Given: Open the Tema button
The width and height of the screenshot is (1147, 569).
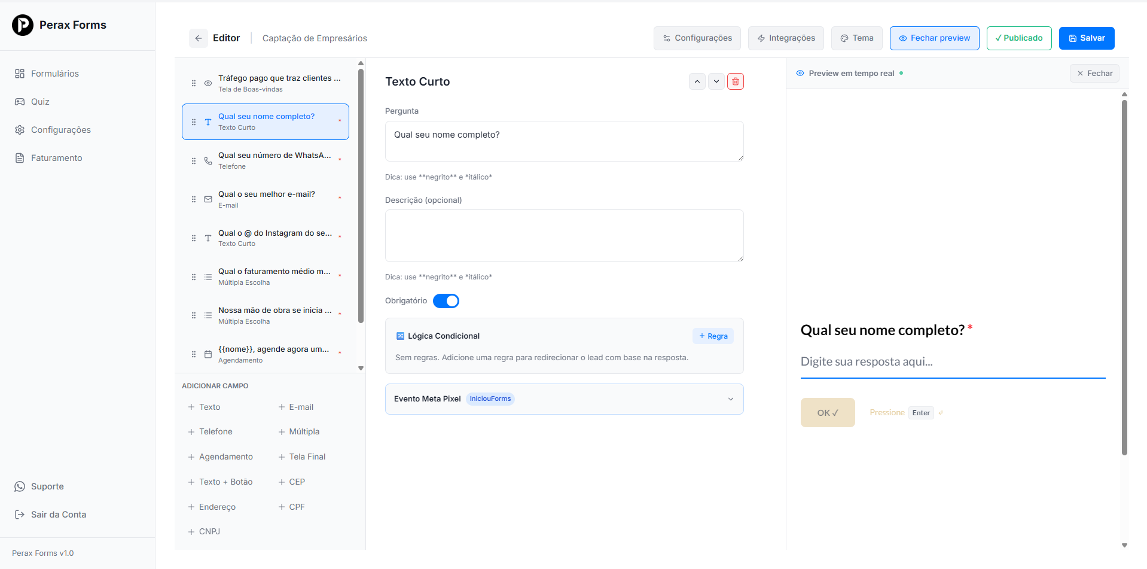Looking at the screenshot, I should (x=857, y=38).
